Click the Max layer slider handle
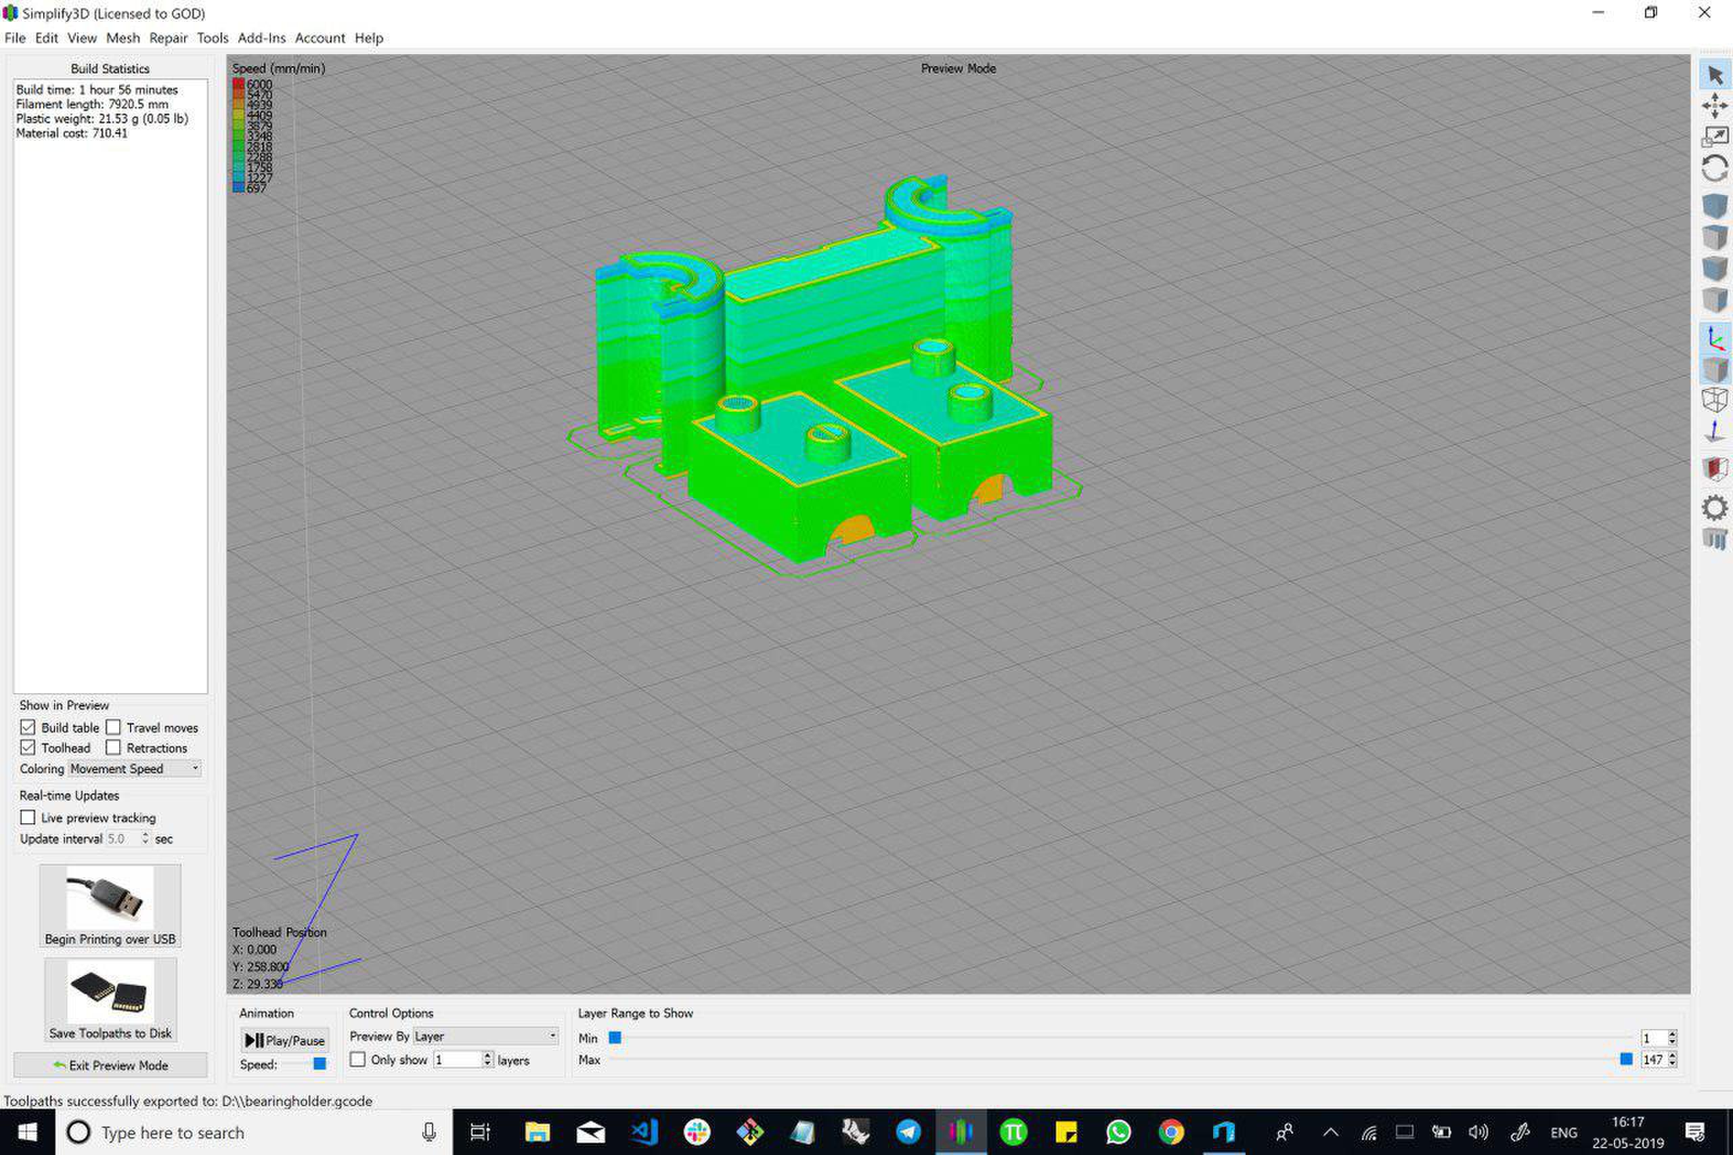Image resolution: width=1733 pixels, height=1155 pixels. (1626, 1060)
